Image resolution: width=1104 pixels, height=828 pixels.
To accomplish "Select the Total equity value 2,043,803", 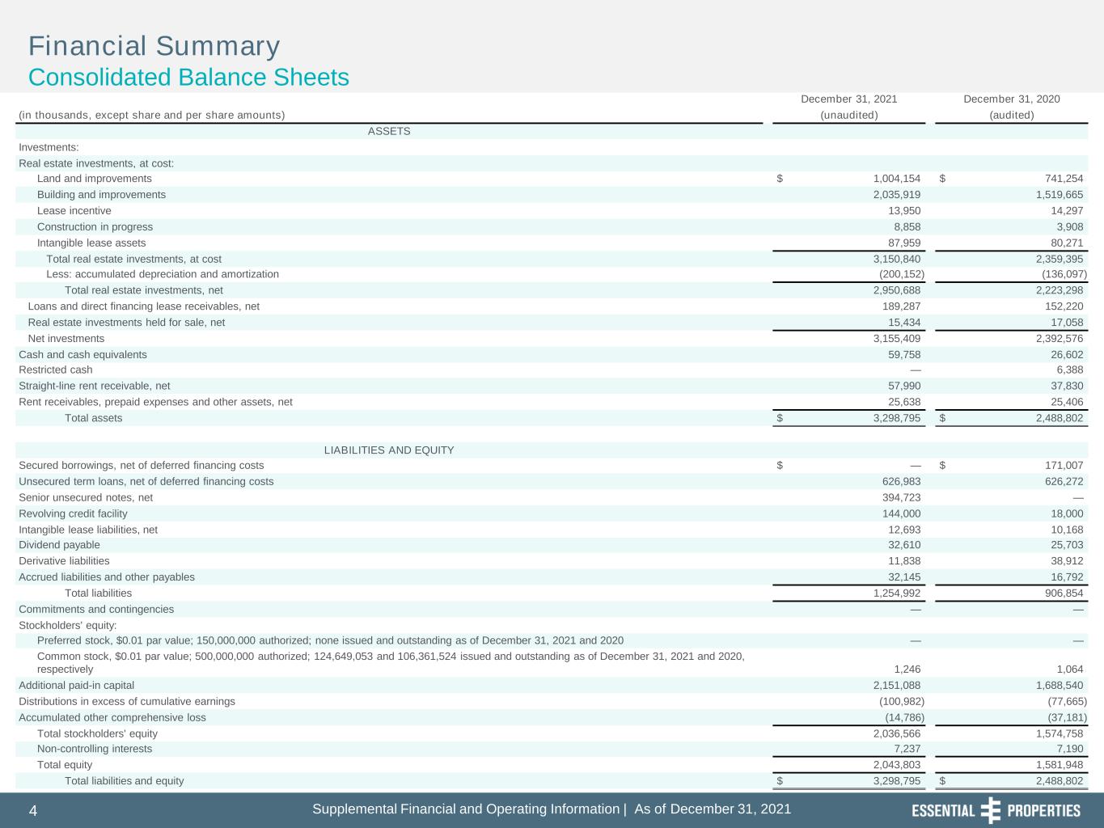I will pos(897,764).
